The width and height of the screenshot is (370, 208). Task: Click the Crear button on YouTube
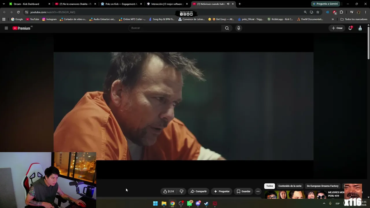337,28
